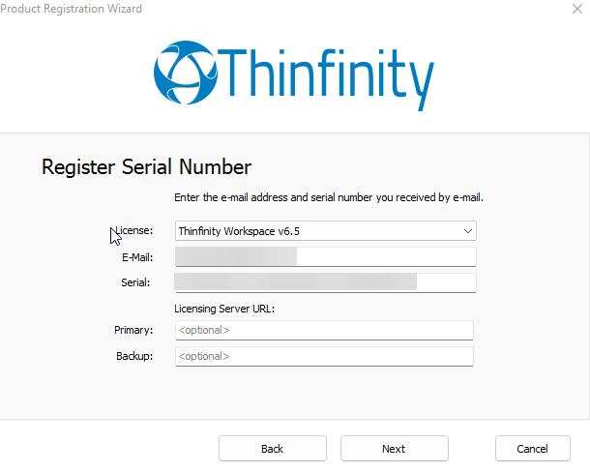Select the Primary licensing server field
Viewport: 590px width, 473px height.
pyautogui.click(x=324, y=330)
